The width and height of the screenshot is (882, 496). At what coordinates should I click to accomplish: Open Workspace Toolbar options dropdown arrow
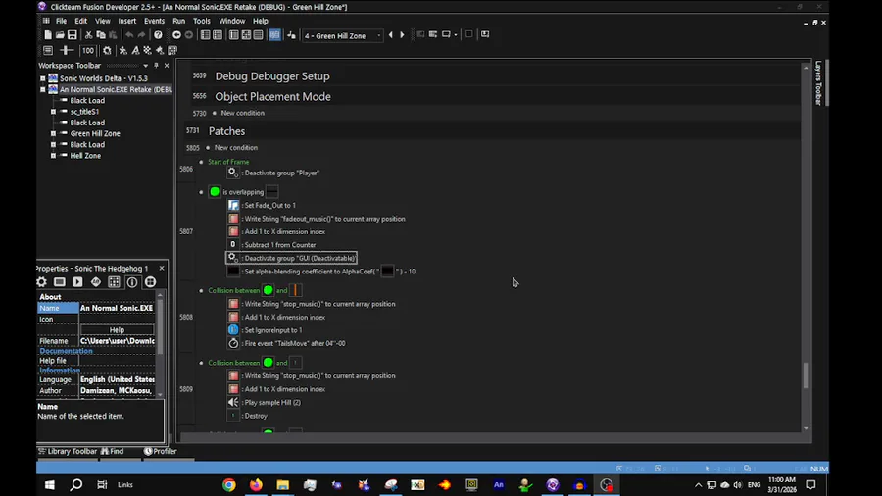pyautogui.click(x=146, y=66)
